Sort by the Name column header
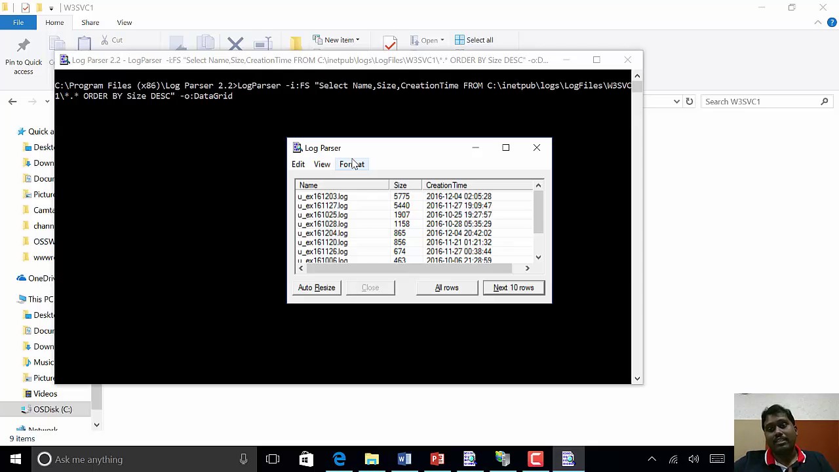 tap(341, 186)
